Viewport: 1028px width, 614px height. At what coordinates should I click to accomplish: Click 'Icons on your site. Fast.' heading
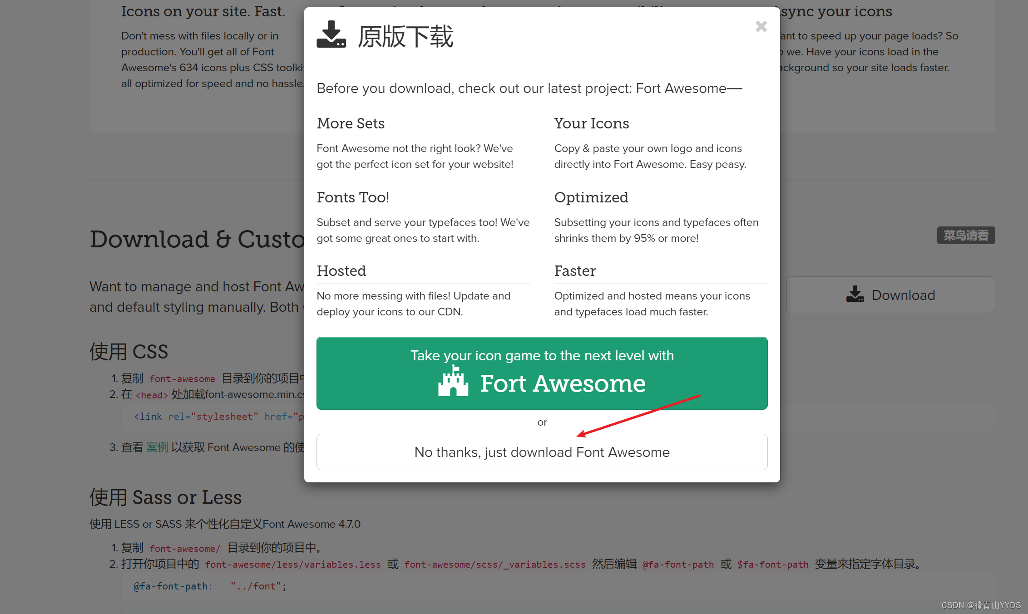click(x=203, y=11)
